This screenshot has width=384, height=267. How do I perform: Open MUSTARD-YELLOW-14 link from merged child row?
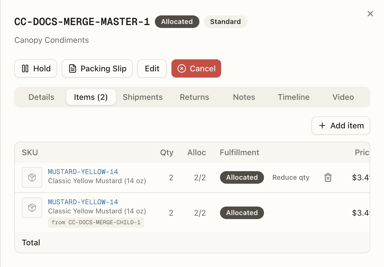pyautogui.click(x=83, y=202)
